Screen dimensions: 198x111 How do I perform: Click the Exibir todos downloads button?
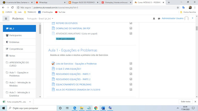[186, 101]
